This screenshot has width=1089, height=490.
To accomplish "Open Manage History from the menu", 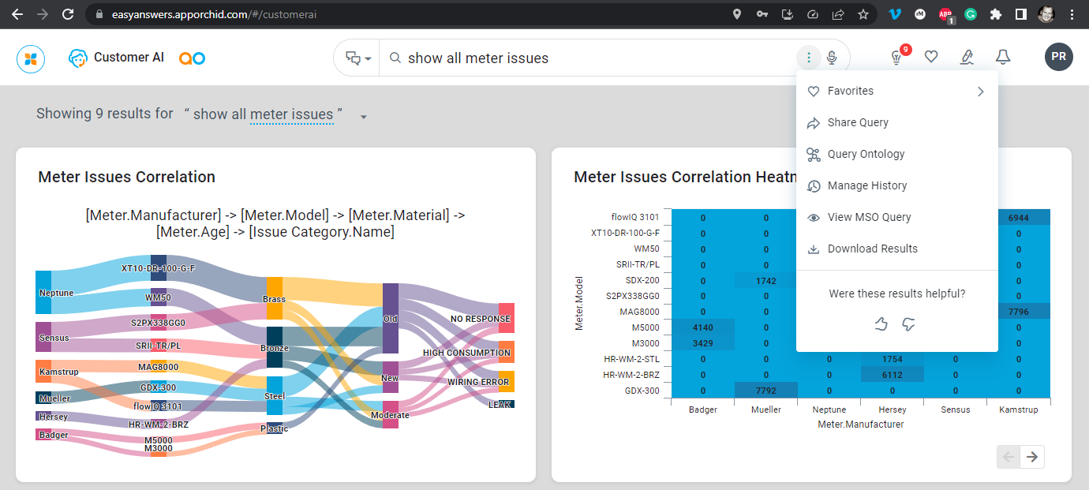I will tap(866, 185).
